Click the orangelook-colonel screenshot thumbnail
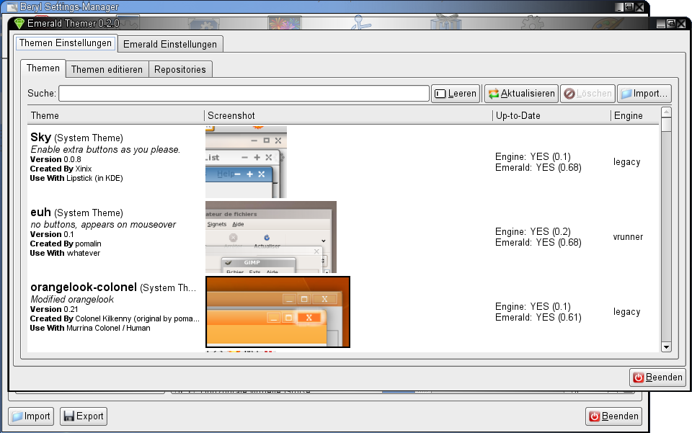The height and width of the screenshot is (433, 692). pyautogui.click(x=278, y=312)
